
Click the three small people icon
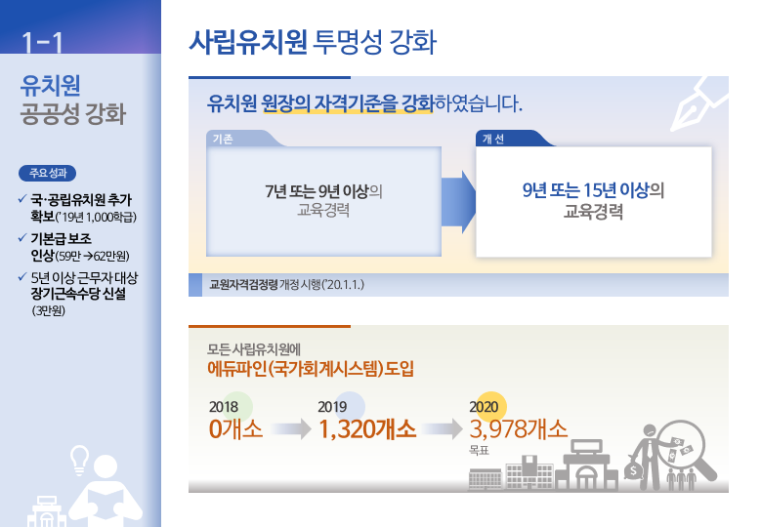coord(682,479)
